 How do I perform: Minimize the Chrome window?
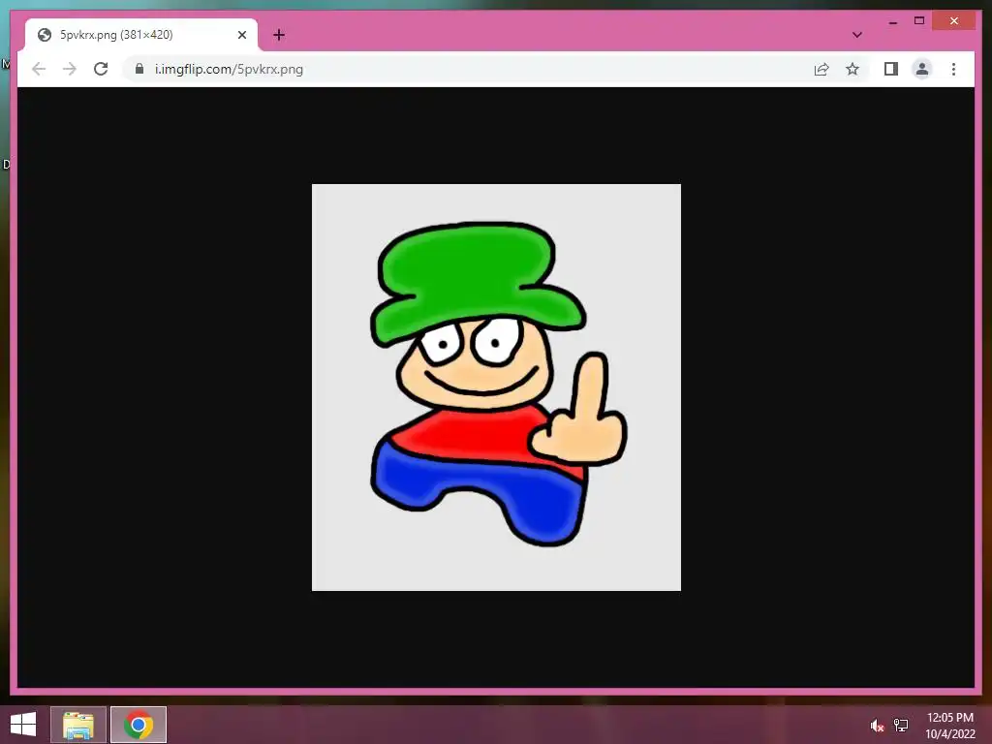[892, 21]
